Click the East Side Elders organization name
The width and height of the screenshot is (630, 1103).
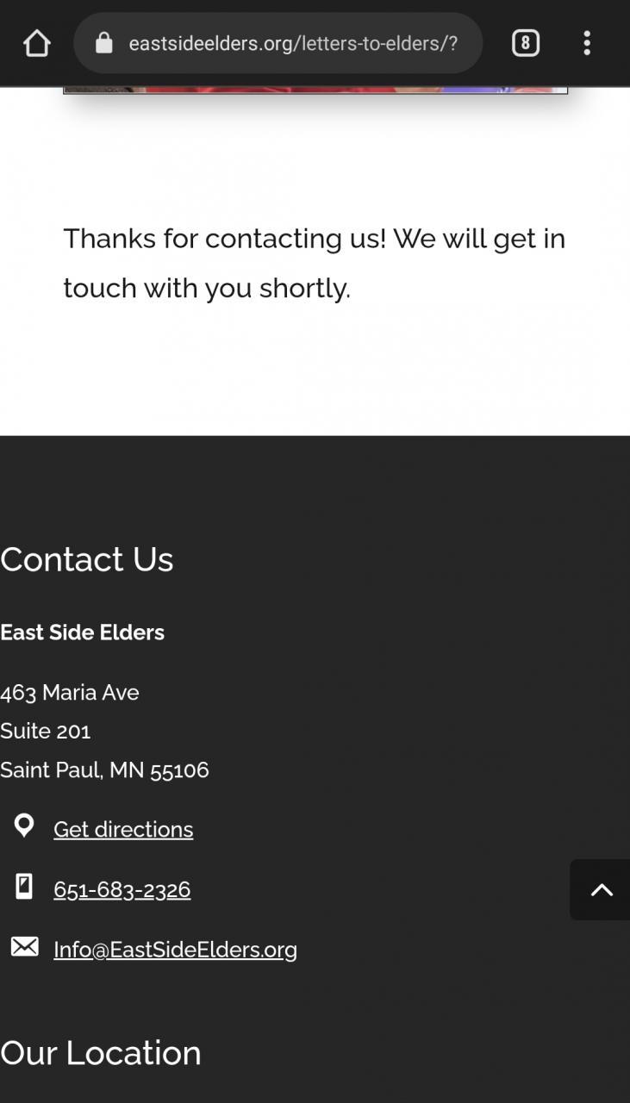click(82, 633)
